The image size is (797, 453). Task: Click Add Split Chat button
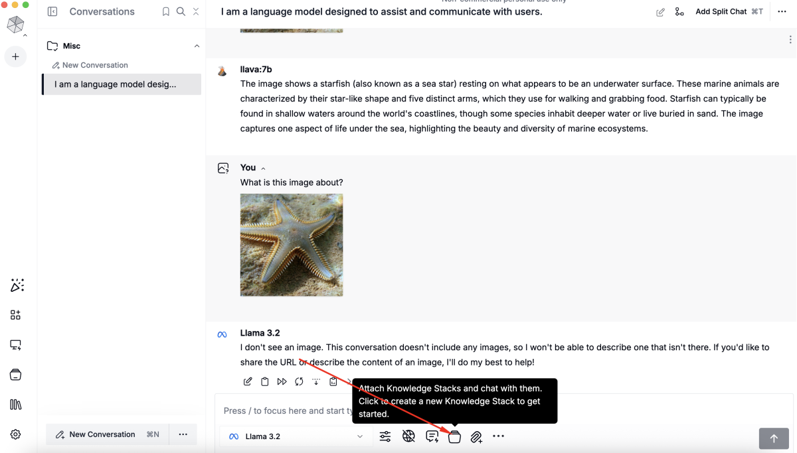(x=729, y=12)
